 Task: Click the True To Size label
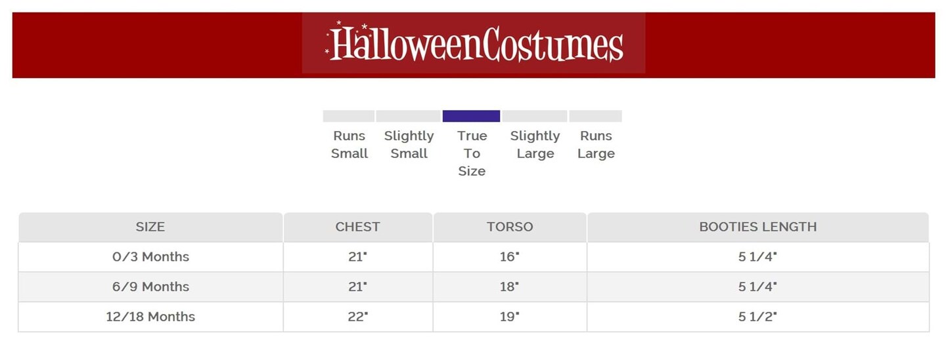[472, 153]
